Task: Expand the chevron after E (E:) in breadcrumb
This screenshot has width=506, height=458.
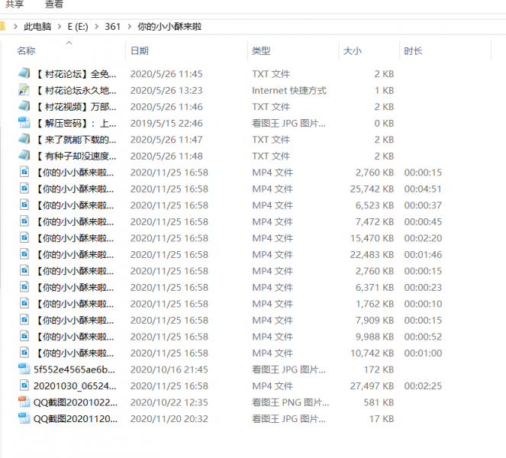Action: click(97, 27)
